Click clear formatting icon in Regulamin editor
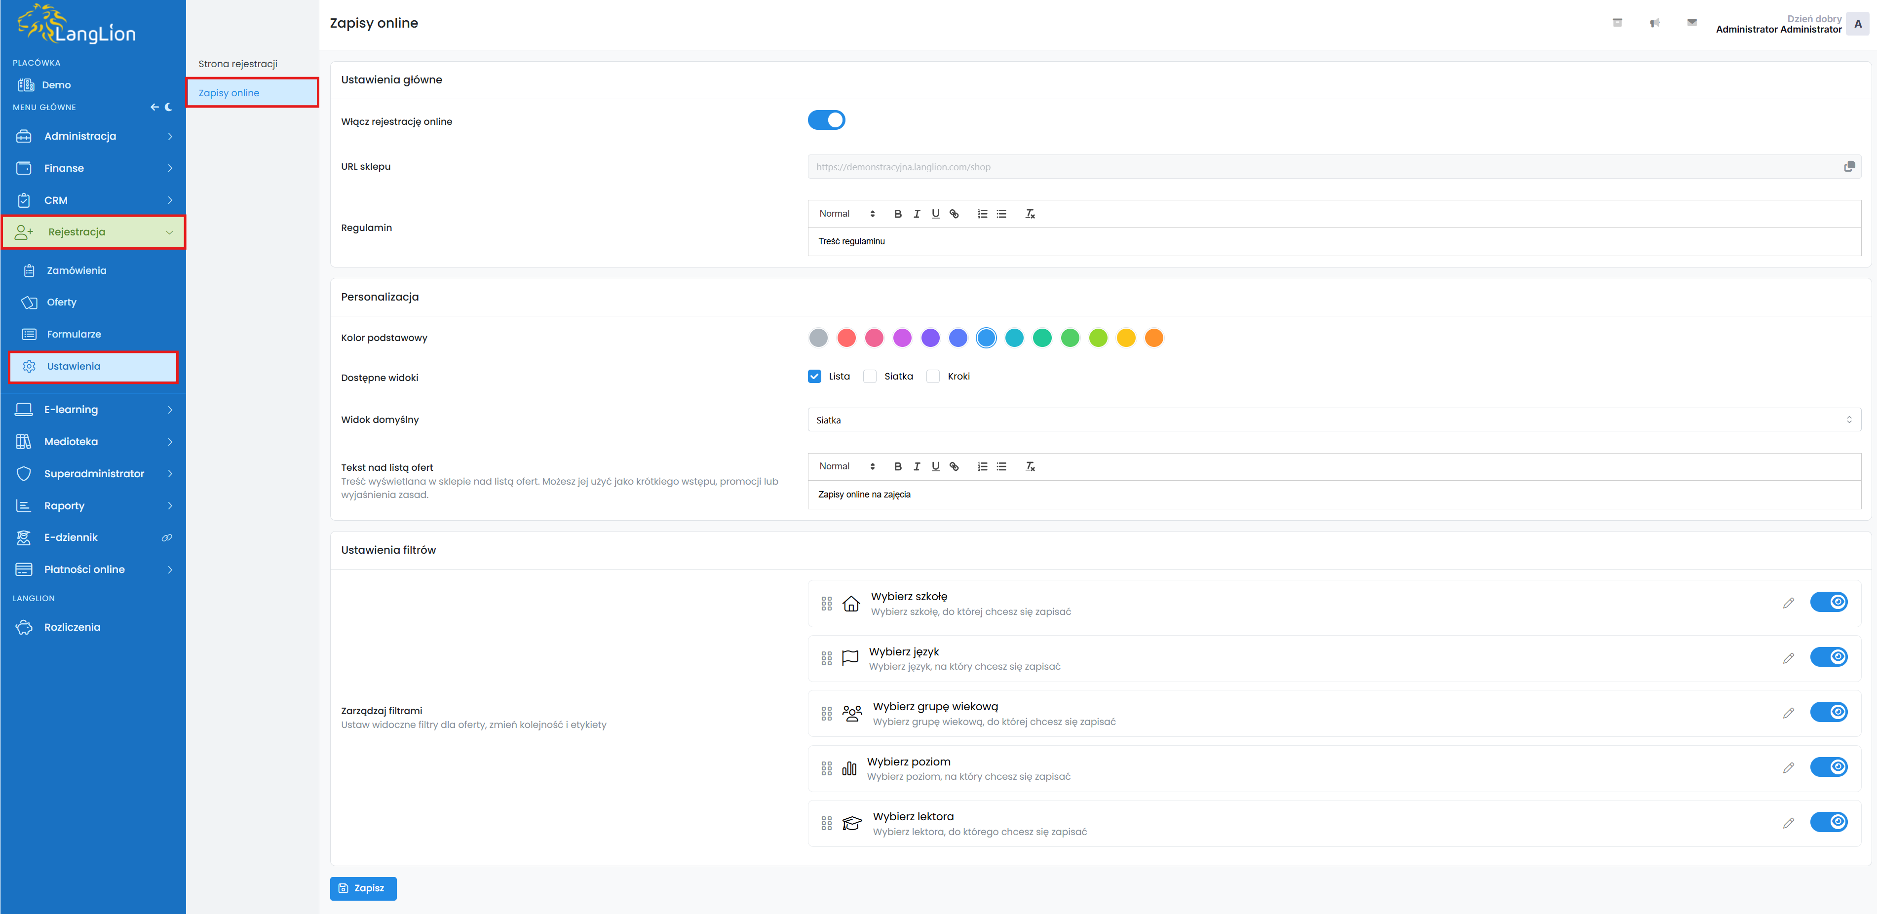The image size is (1877, 914). pyautogui.click(x=1030, y=214)
